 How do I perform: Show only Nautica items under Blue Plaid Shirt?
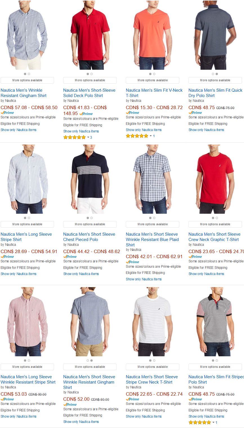pos(144,279)
